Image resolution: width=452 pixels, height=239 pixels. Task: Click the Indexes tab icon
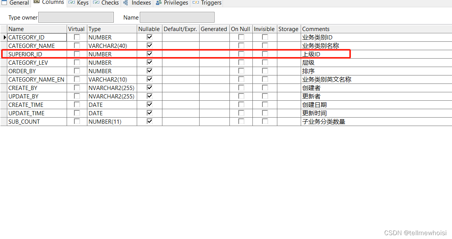(x=125, y=3)
